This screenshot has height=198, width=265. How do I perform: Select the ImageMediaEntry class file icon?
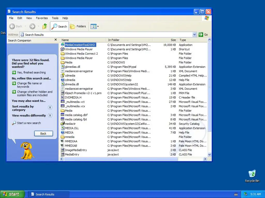point(63,150)
